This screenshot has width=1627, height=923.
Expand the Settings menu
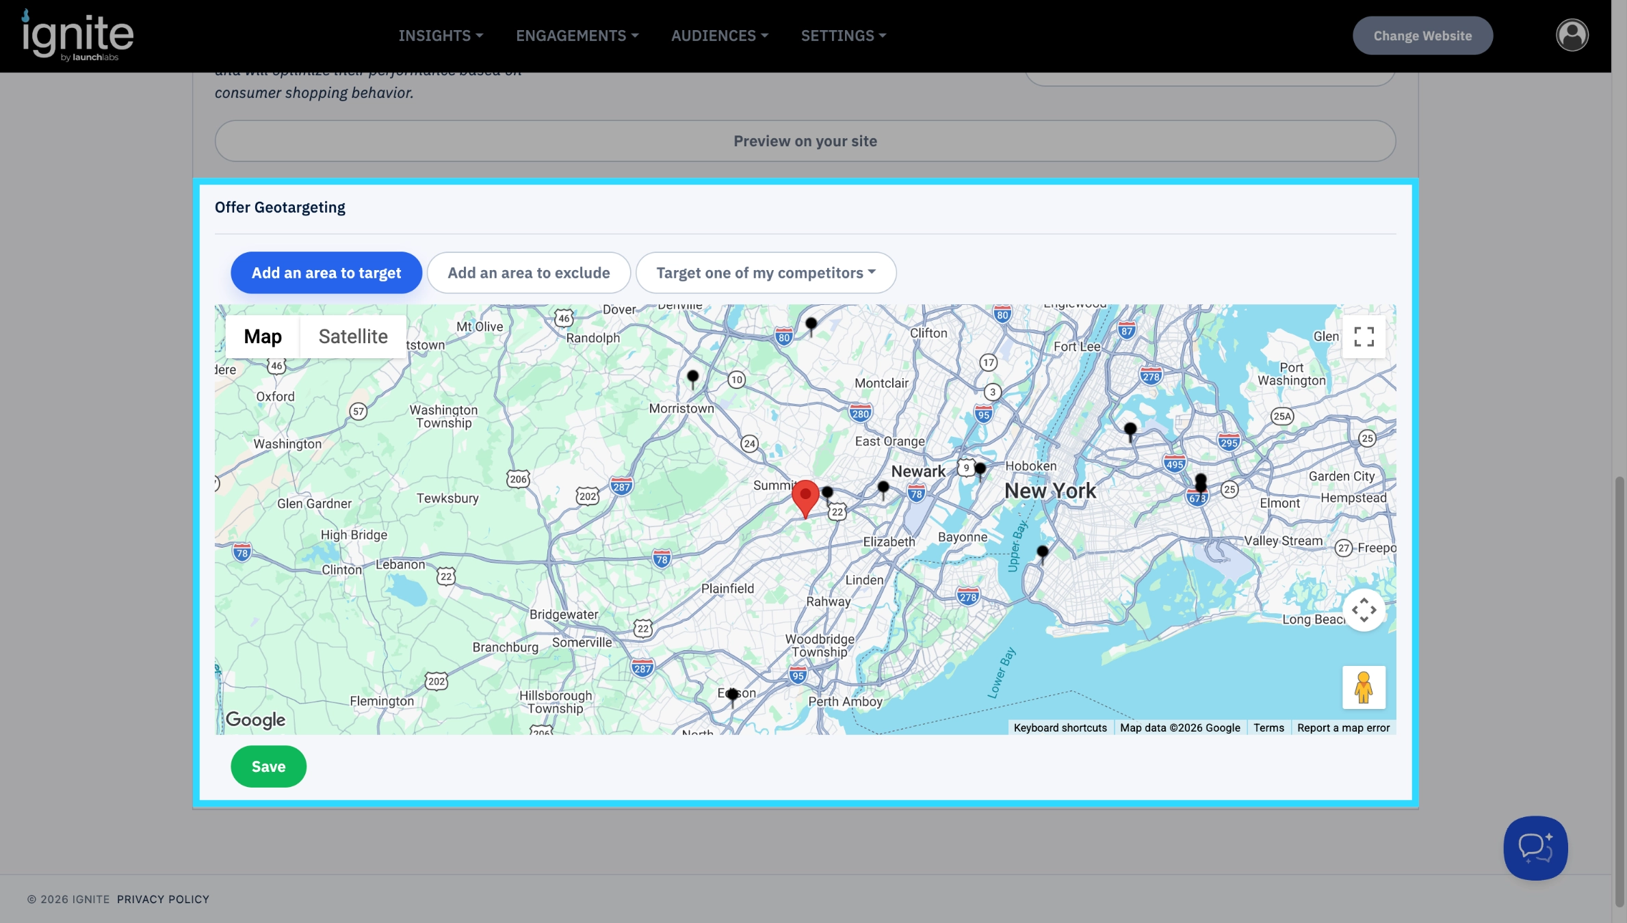pyautogui.click(x=843, y=36)
